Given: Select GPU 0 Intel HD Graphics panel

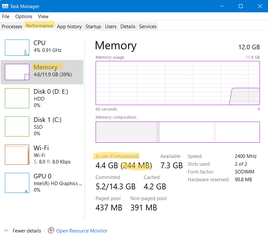Looking at the screenshot, I should (x=17, y=183).
